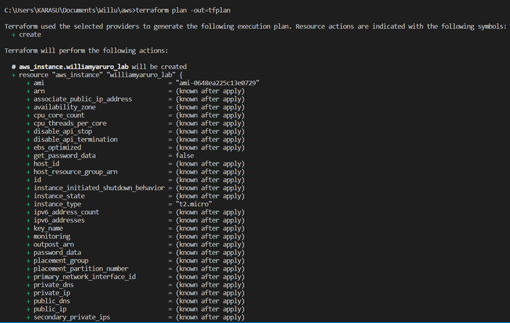Image resolution: width=510 pixels, height=323 pixels.
Task: Click the AMI value "ami-0648ea225c13e0729"
Action: (218, 83)
